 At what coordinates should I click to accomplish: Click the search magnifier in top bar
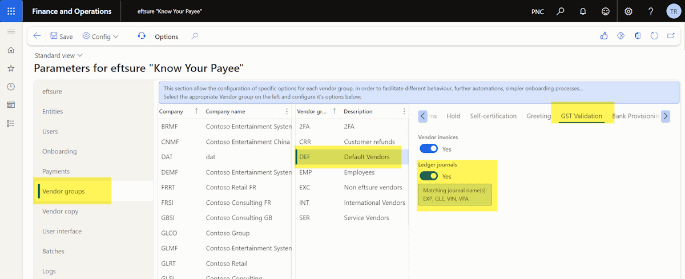point(561,11)
